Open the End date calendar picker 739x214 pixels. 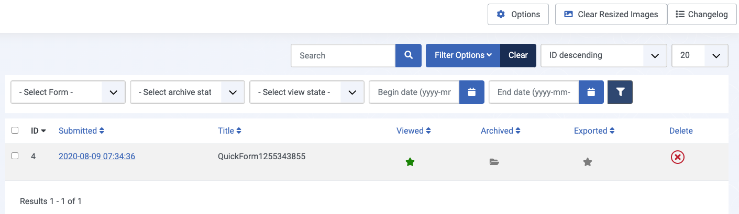(x=591, y=92)
